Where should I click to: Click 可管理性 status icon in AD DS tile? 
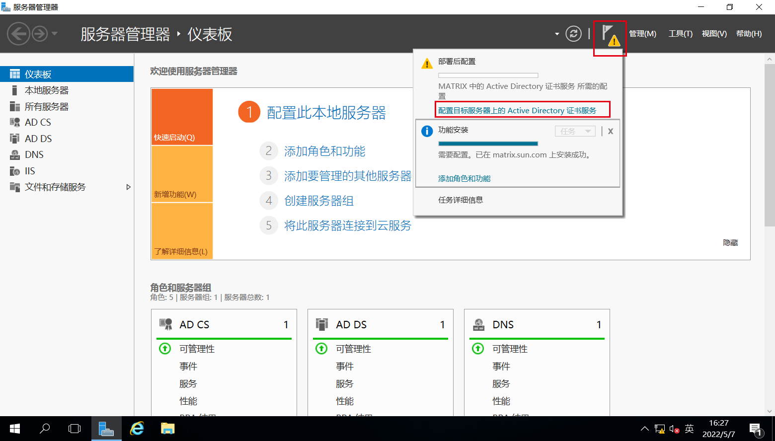coord(321,349)
